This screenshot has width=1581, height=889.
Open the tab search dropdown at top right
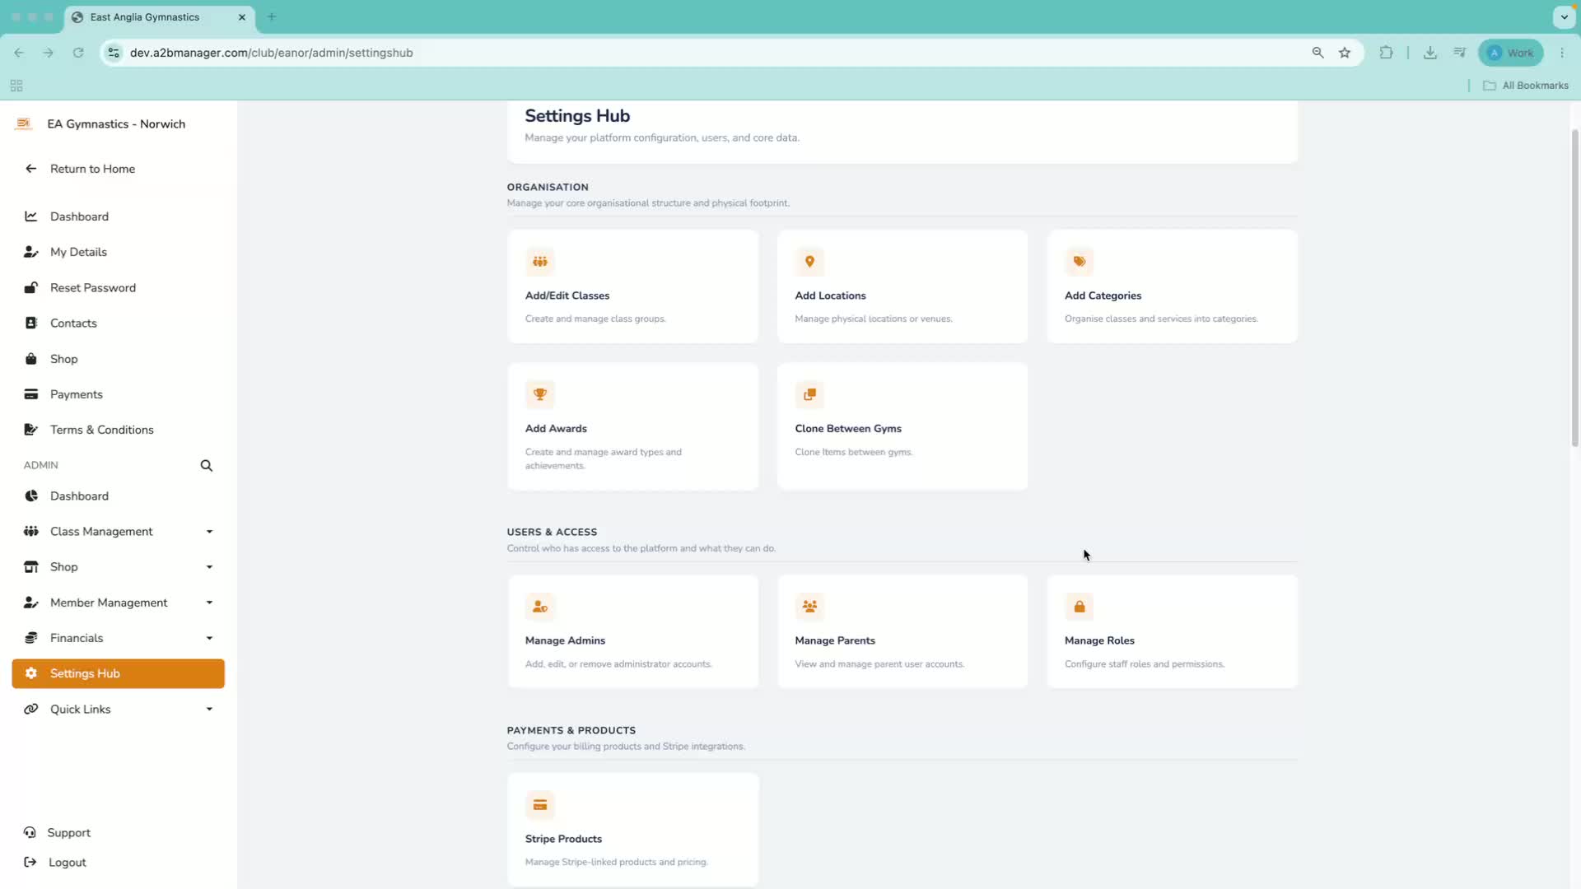click(x=1564, y=16)
